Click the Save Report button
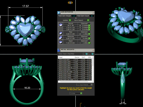 [x=82, y=20]
